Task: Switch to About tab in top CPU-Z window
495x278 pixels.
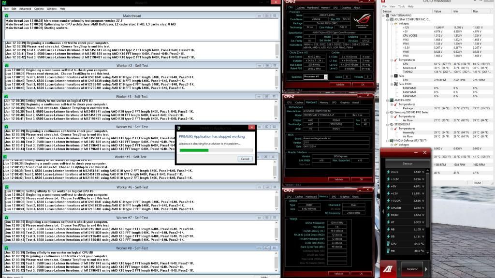Action: pyautogui.click(x=357, y=8)
